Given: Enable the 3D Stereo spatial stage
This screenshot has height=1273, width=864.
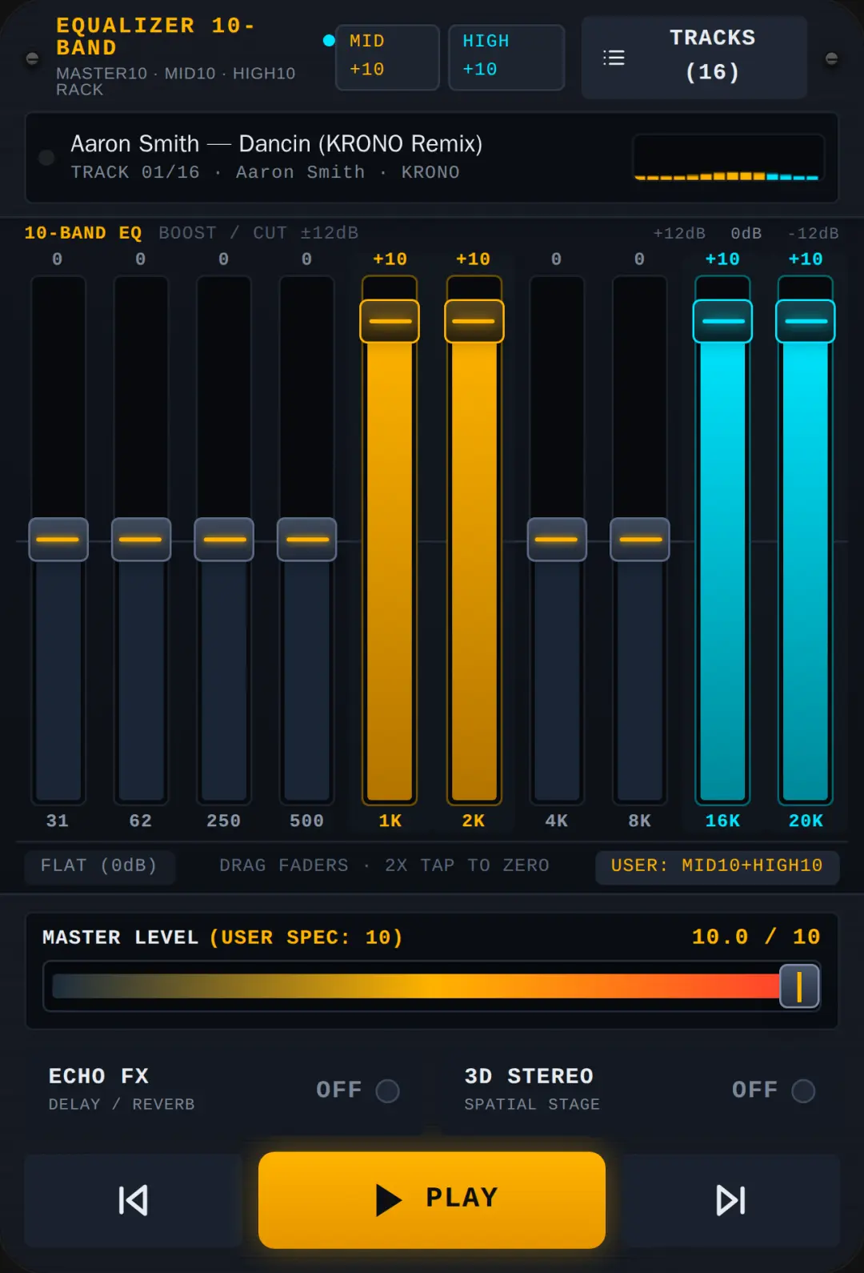Looking at the screenshot, I should (x=803, y=1090).
